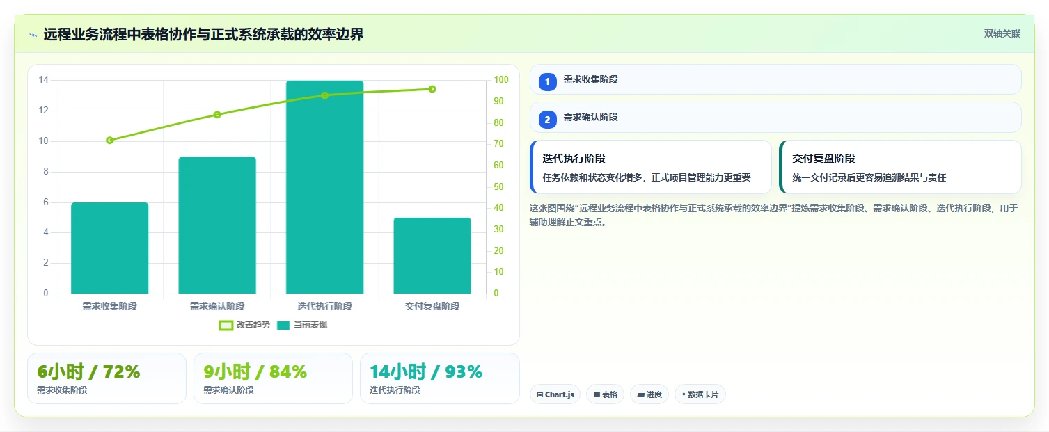
Task: Select the 需求收集阶段 step row
Action: click(775, 79)
